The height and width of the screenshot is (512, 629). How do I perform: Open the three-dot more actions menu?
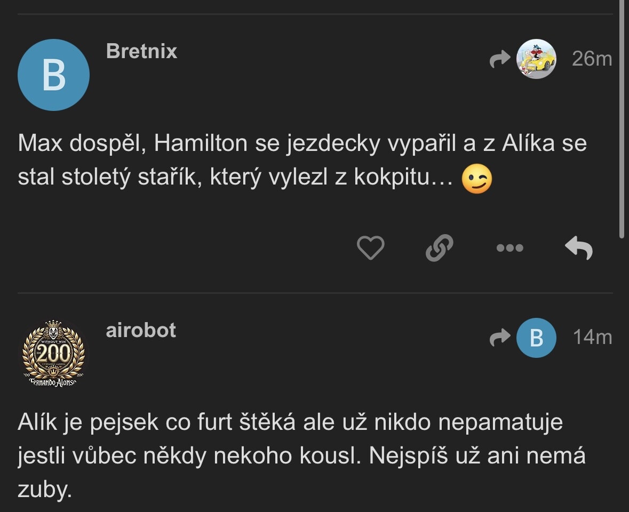tap(509, 248)
